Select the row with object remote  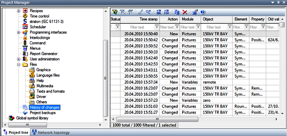tap(195, 82)
